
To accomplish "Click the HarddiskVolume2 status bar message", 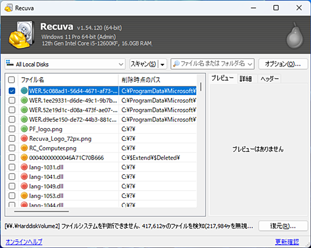I will (x=129, y=226).
